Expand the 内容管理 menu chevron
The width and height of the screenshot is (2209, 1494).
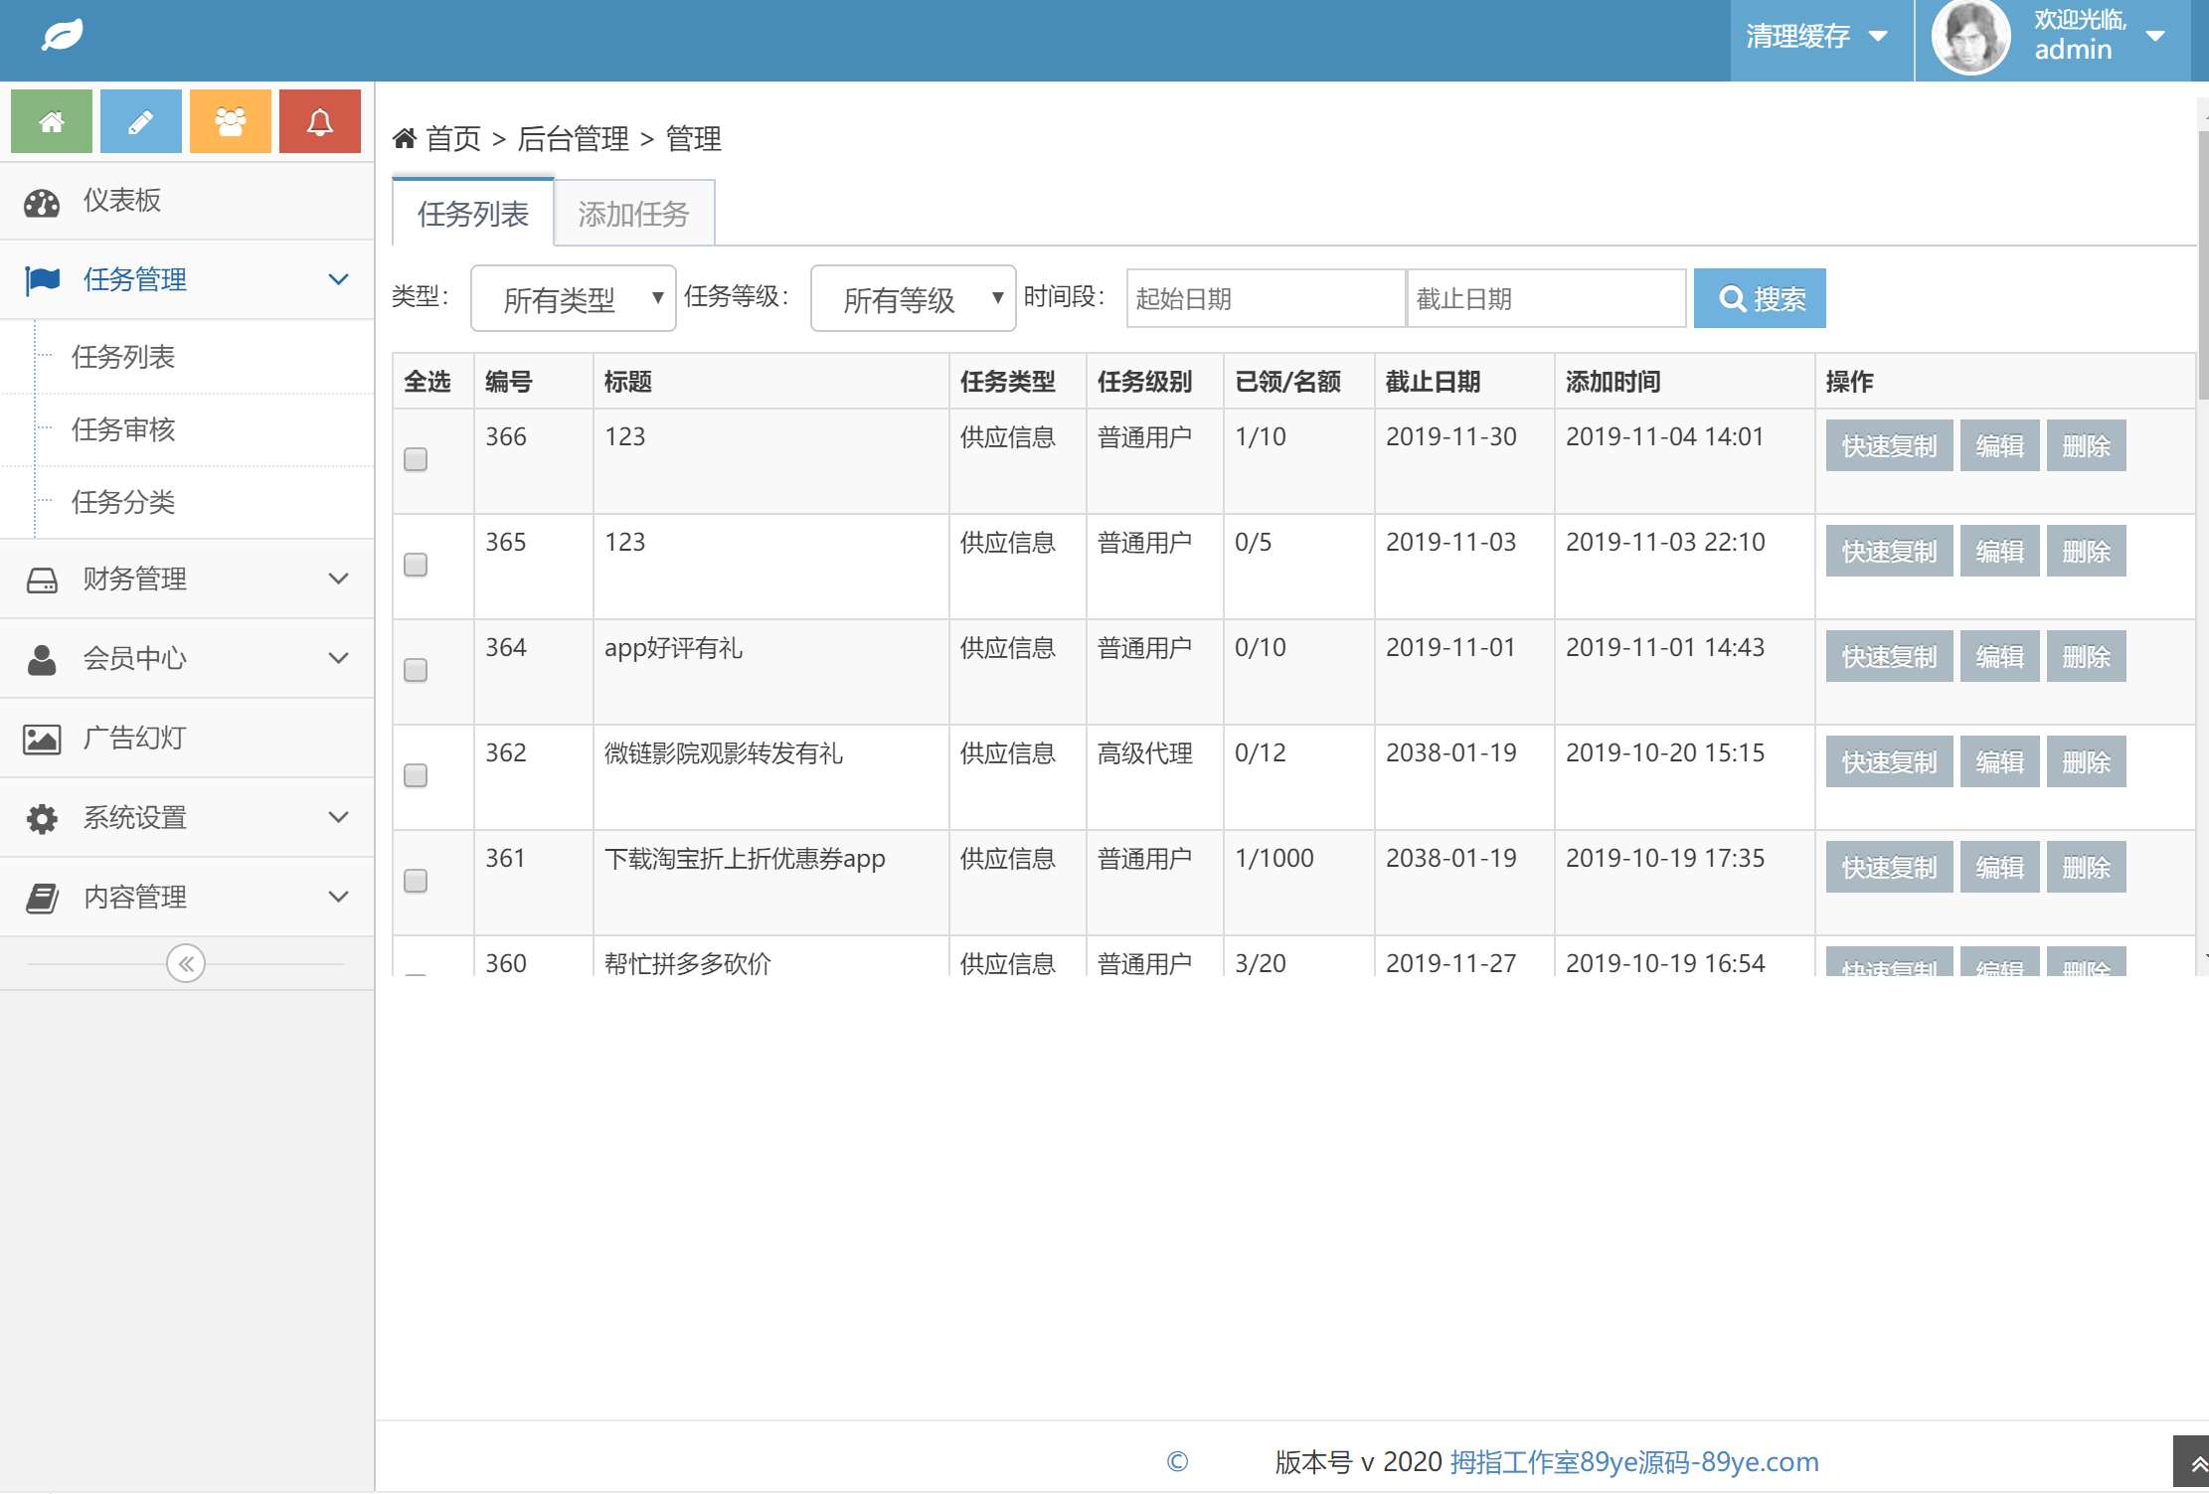338,897
